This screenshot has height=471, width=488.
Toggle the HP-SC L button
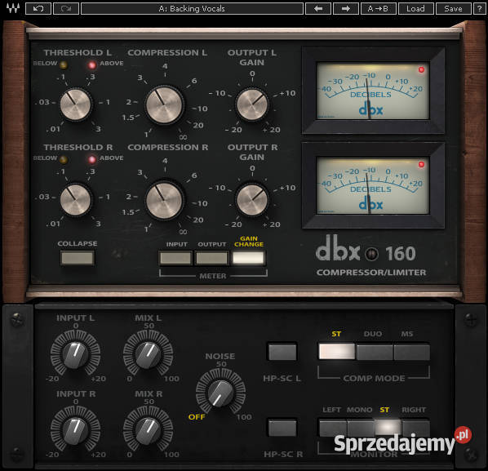[282, 352]
